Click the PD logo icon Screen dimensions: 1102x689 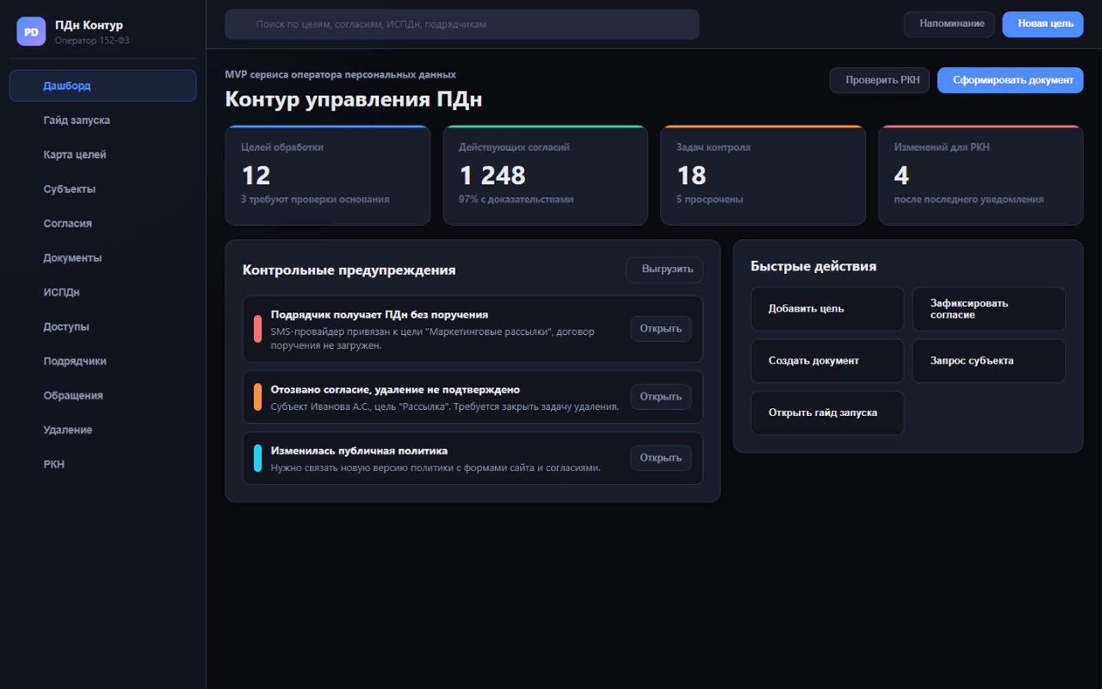point(31,32)
